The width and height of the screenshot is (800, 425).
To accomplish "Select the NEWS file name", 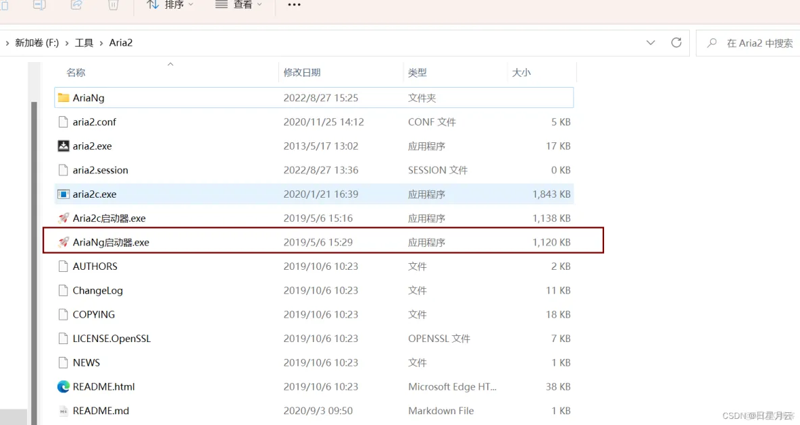I will 86,362.
